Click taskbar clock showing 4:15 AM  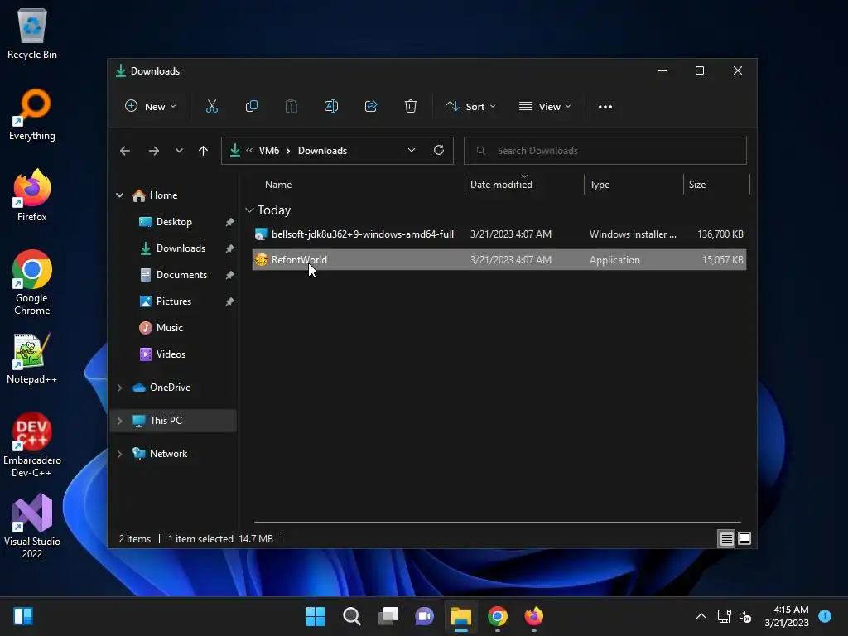pyautogui.click(x=787, y=616)
